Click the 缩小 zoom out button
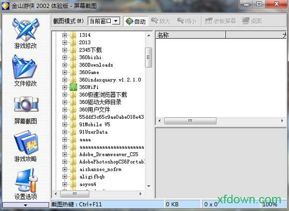 click(x=187, y=21)
